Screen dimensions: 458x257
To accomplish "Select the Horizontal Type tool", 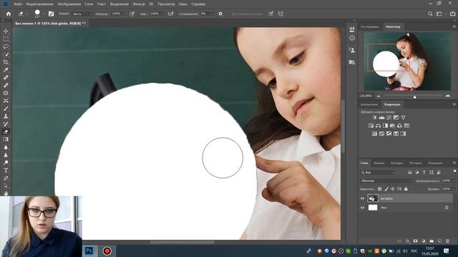I will click(x=6, y=170).
